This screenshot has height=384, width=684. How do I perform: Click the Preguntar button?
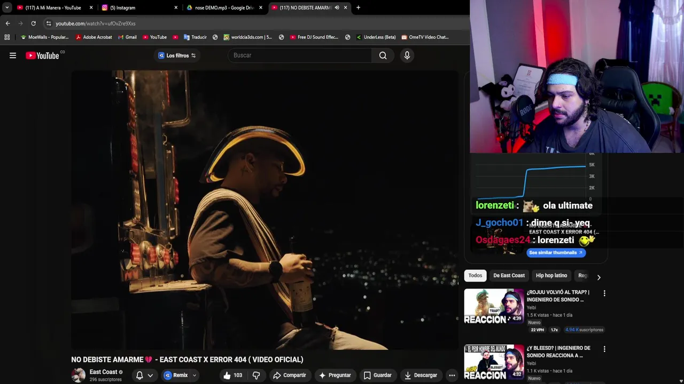(335, 375)
